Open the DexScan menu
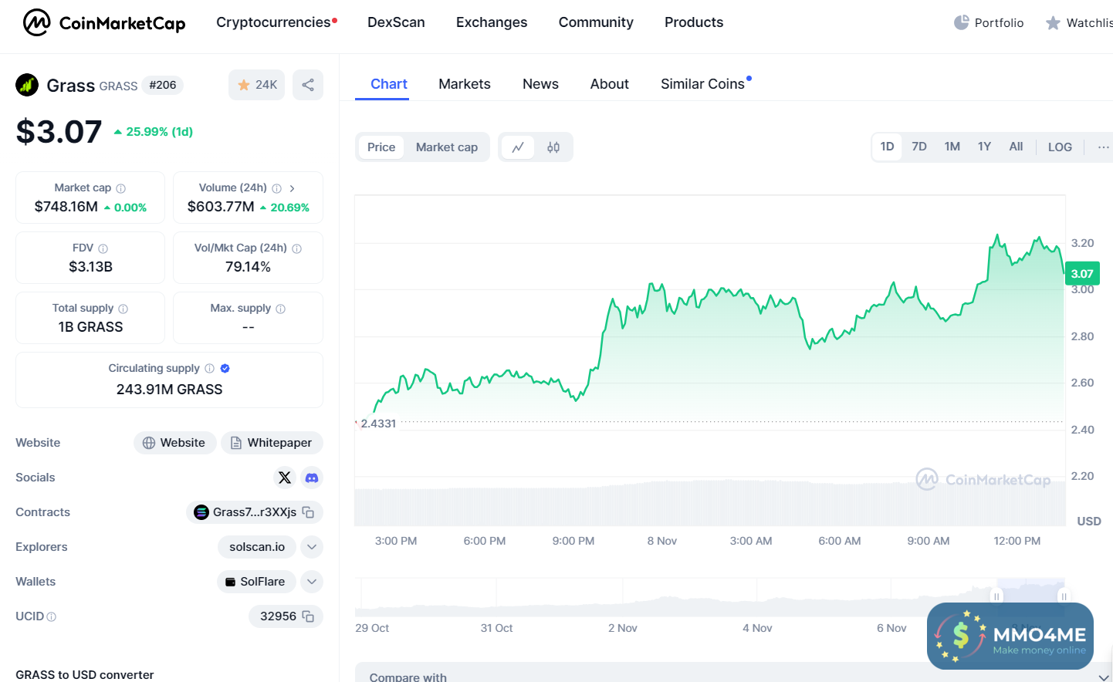This screenshot has width=1113, height=682. (396, 22)
